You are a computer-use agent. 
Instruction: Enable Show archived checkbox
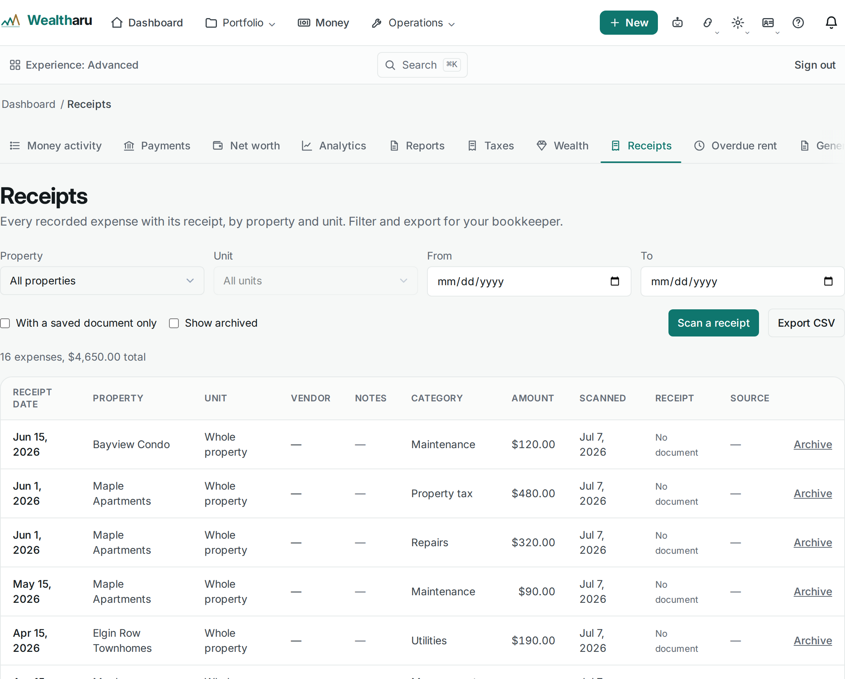coord(174,323)
